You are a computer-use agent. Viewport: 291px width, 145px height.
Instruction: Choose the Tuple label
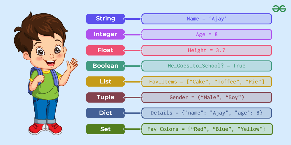point(105,97)
